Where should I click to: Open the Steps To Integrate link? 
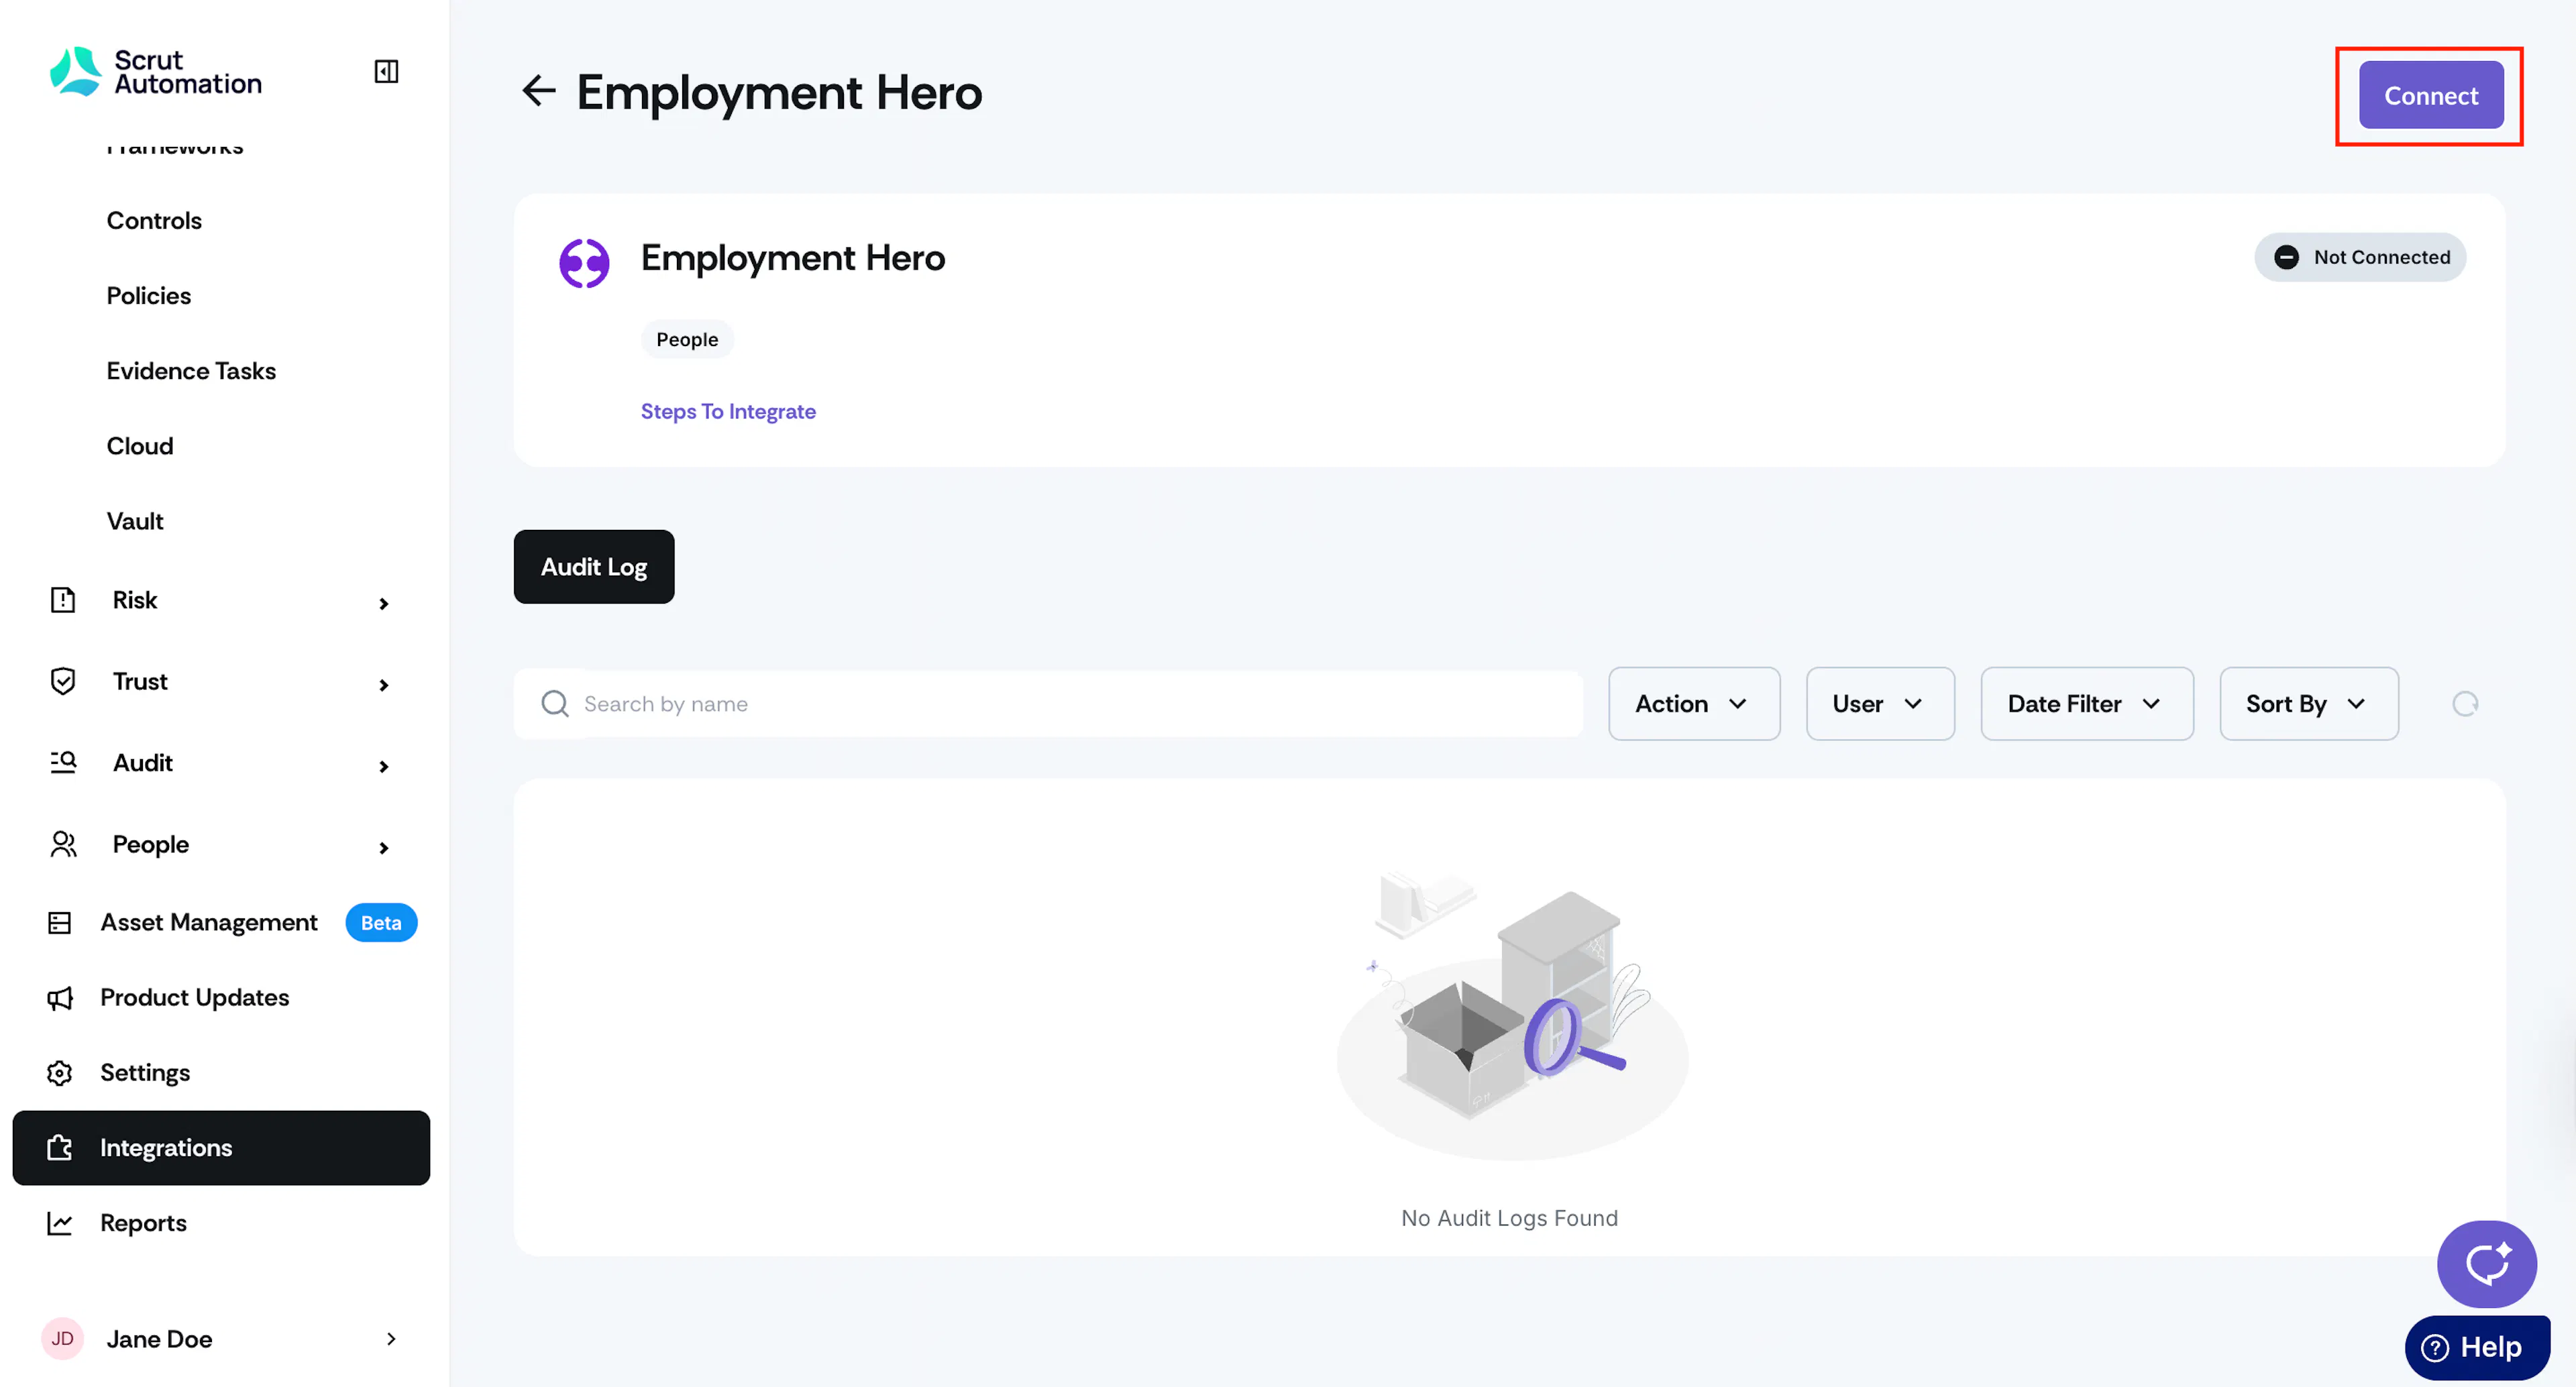tap(728, 411)
